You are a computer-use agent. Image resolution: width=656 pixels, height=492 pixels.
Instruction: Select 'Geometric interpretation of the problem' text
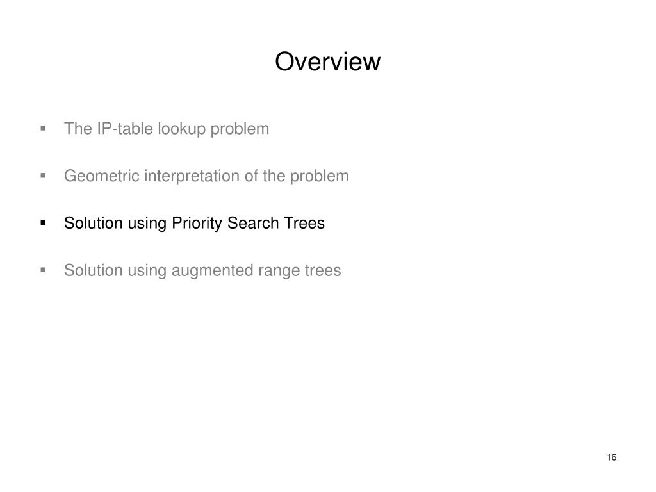click(206, 176)
